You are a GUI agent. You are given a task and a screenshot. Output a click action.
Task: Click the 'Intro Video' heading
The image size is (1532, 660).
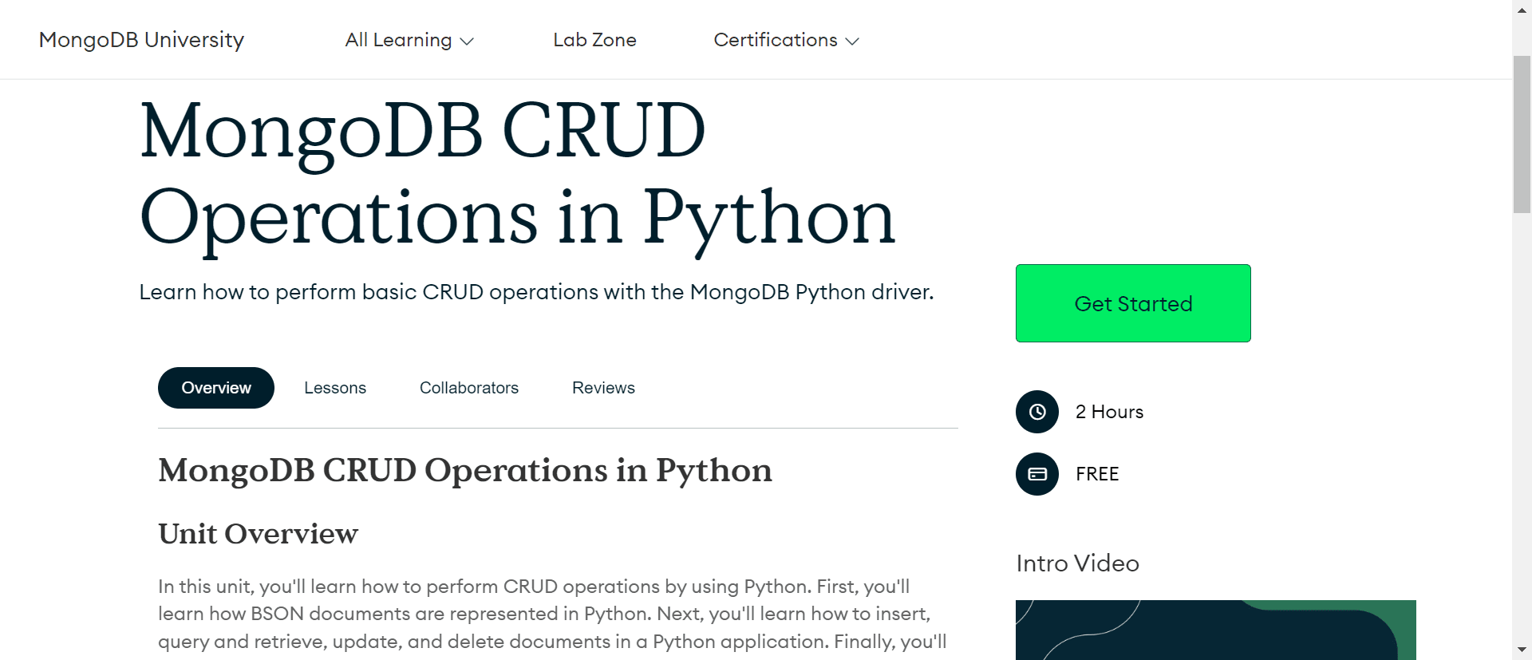click(x=1077, y=563)
